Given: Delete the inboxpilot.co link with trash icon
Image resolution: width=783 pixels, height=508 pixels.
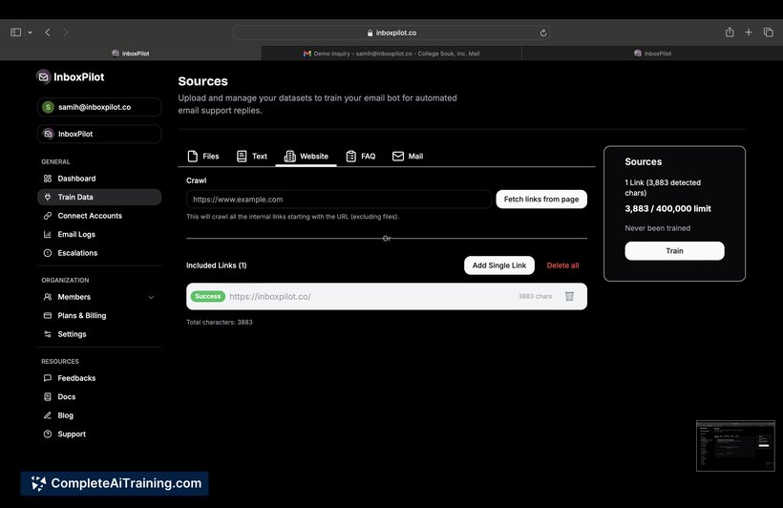Looking at the screenshot, I should click(x=569, y=296).
